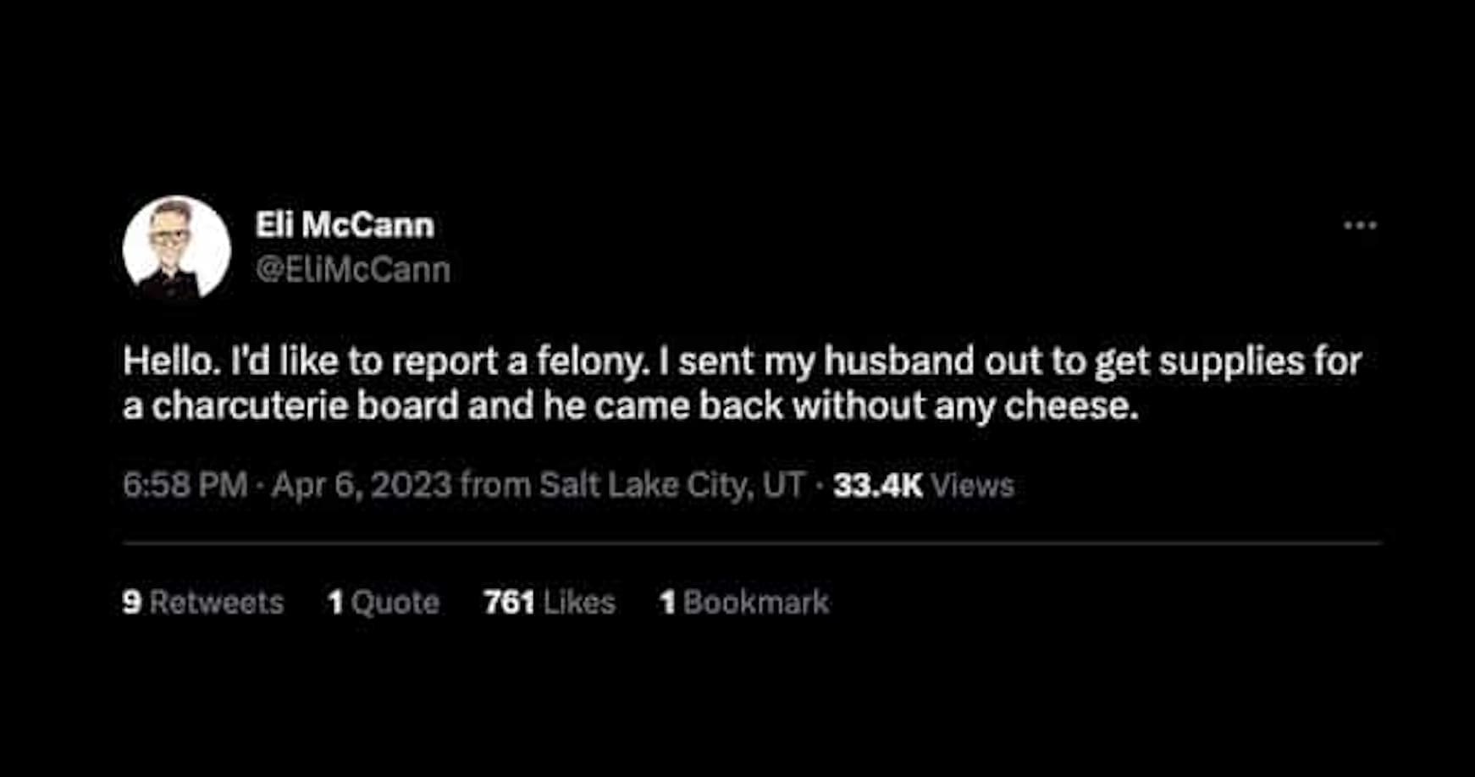This screenshot has height=777, width=1475.
Task: Click the Apr 6, 2023 date
Action: 362,485
